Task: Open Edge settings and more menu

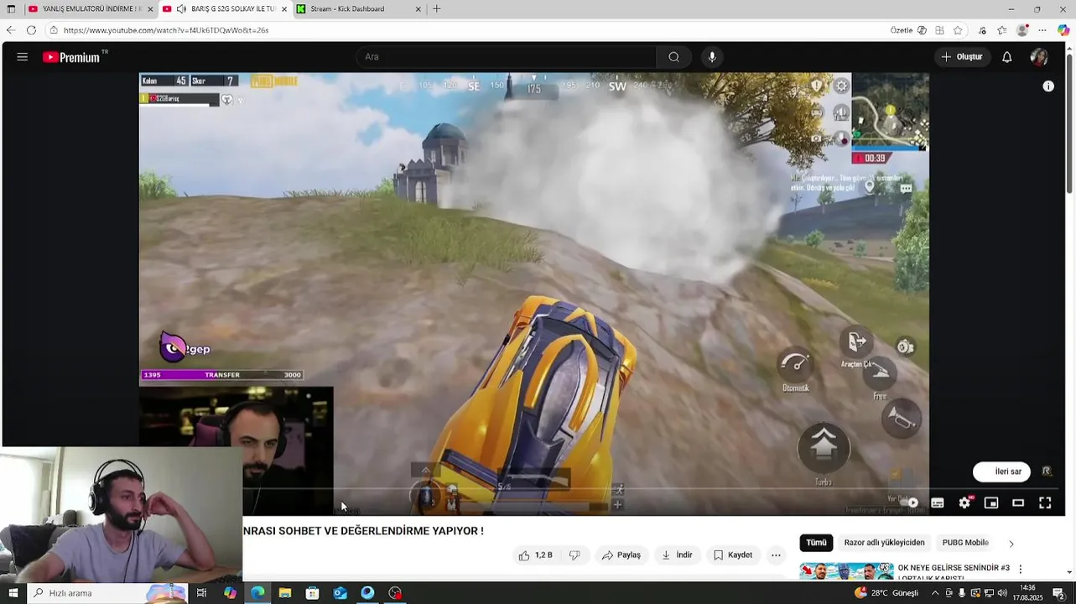Action: pos(1042,30)
